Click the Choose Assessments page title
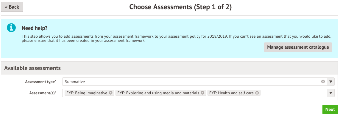The image size is (340, 116). (x=180, y=7)
